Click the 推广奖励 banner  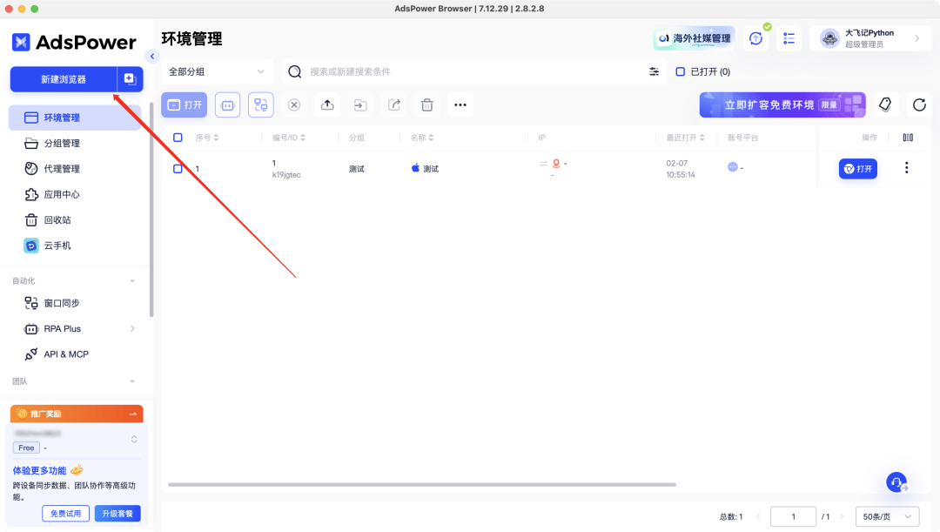(x=77, y=414)
